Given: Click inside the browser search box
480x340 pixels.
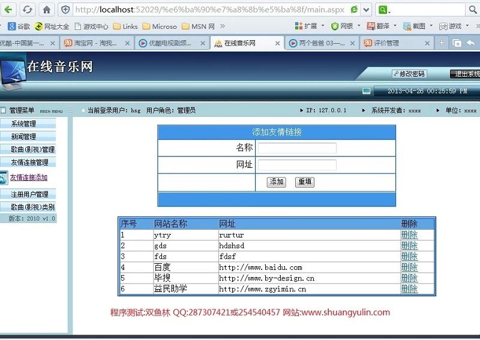Looking at the screenshot, I should [x=428, y=10].
